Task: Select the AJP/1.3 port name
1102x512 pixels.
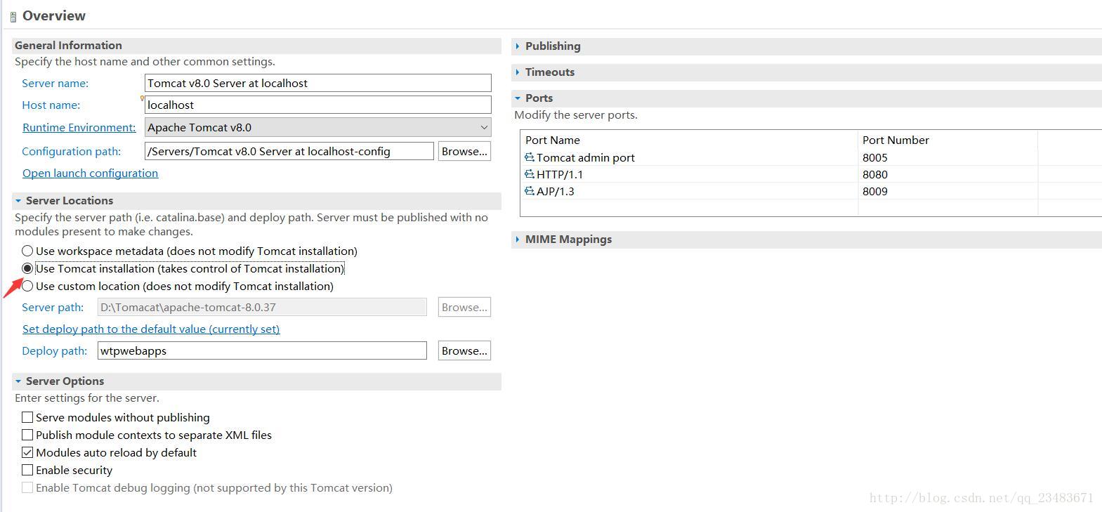Action: [556, 191]
